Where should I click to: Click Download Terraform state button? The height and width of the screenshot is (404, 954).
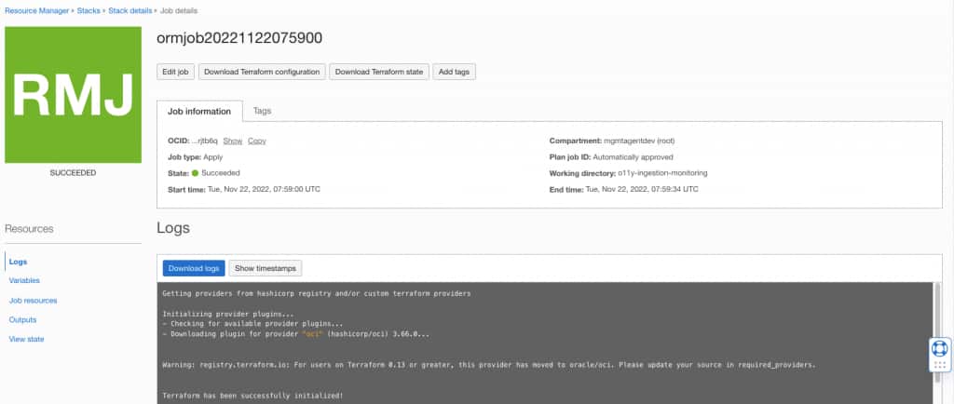[379, 72]
